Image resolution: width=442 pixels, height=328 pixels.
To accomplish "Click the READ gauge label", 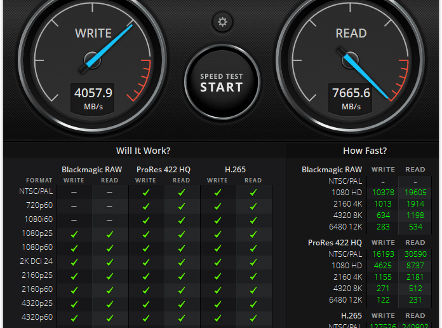I will (351, 33).
